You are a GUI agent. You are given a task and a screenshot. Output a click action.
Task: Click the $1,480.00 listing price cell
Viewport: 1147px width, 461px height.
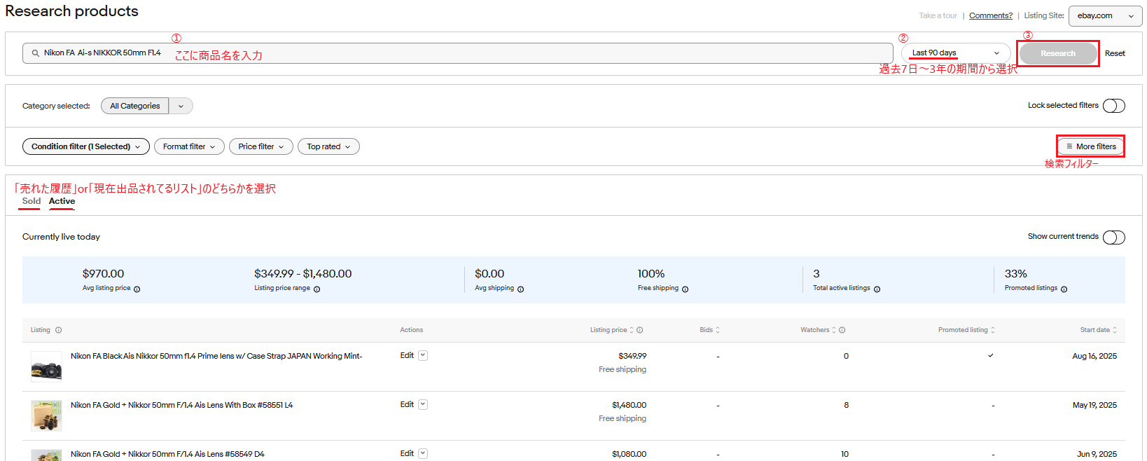(x=630, y=405)
